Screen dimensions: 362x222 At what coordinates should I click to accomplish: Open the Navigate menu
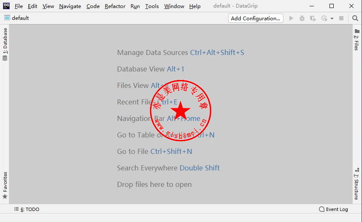click(x=70, y=6)
